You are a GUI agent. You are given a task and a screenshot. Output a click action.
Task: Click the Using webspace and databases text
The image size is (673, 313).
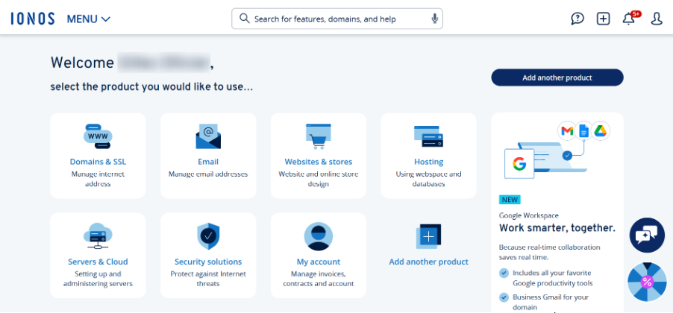click(x=428, y=179)
